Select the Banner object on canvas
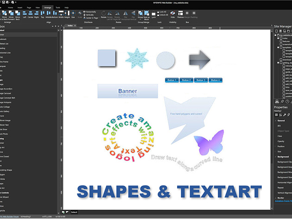This screenshot has width=292, height=219. pos(128,91)
